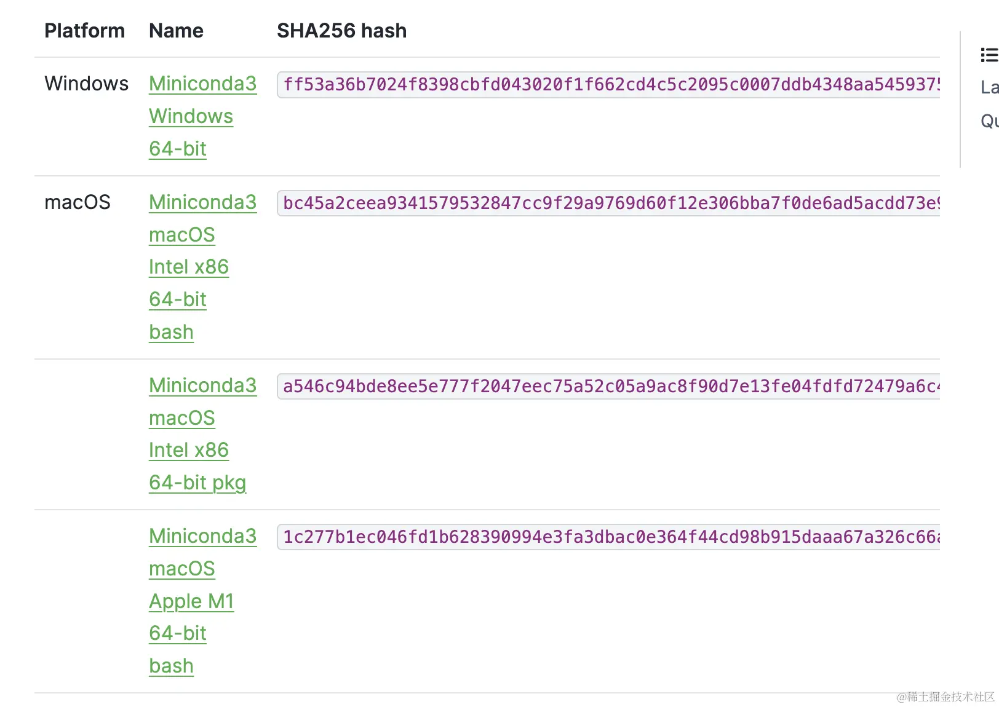This screenshot has height=707, width=999.
Task: Click the hash beginning with a546c94b
Action: [x=609, y=387]
